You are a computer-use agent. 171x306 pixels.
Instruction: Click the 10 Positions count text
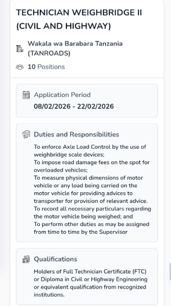point(46,67)
